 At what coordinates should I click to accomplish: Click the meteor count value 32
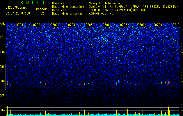tap(42, 13)
